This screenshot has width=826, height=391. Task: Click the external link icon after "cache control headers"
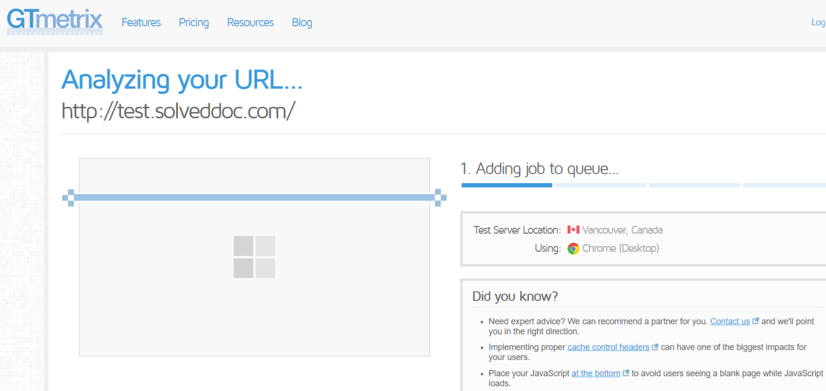[655, 346]
